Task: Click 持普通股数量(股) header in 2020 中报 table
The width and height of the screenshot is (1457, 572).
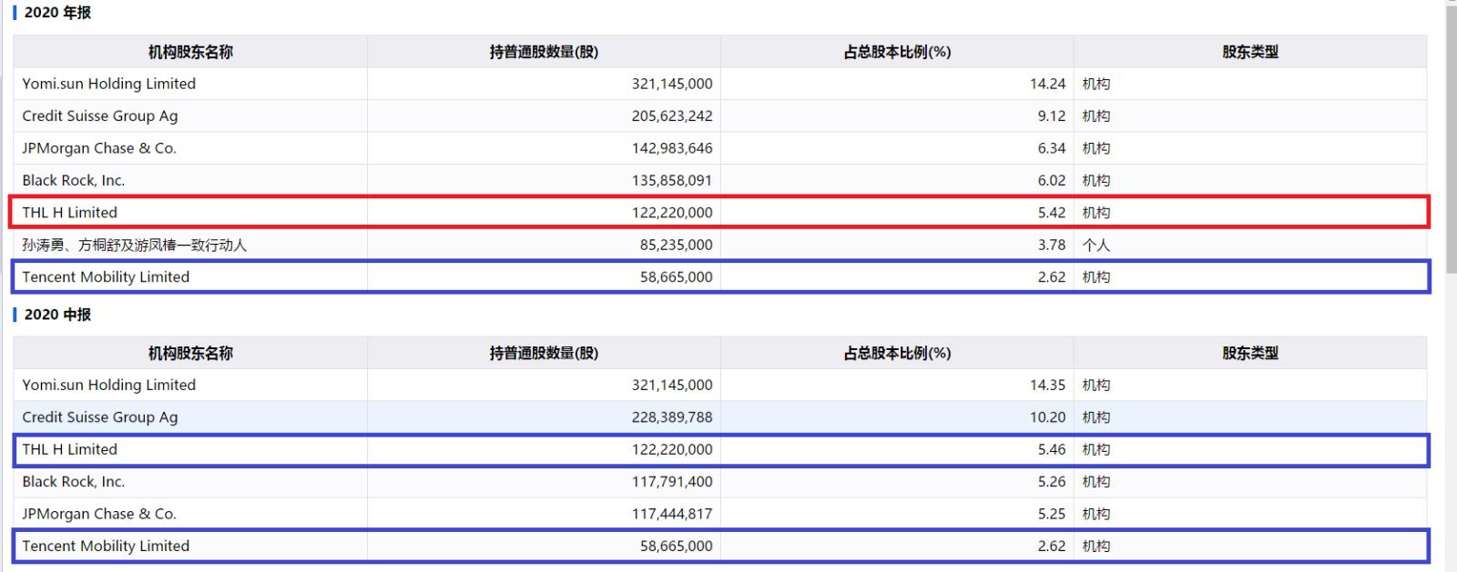Action: click(544, 353)
